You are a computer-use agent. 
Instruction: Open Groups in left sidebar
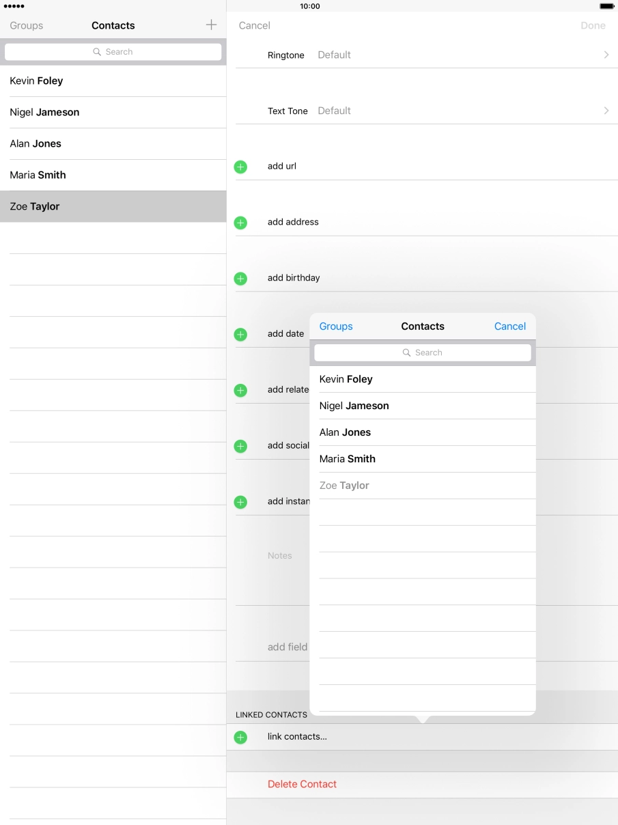[x=27, y=25]
